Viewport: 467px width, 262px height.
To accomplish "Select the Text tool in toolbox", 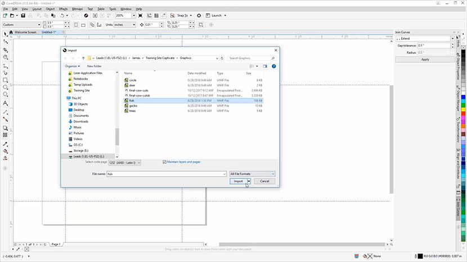I will click(x=5, y=103).
